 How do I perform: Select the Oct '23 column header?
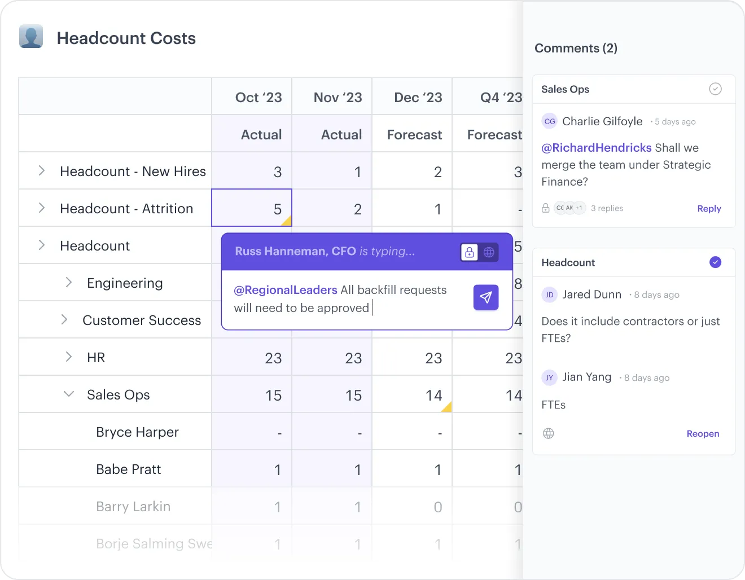click(252, 96)
